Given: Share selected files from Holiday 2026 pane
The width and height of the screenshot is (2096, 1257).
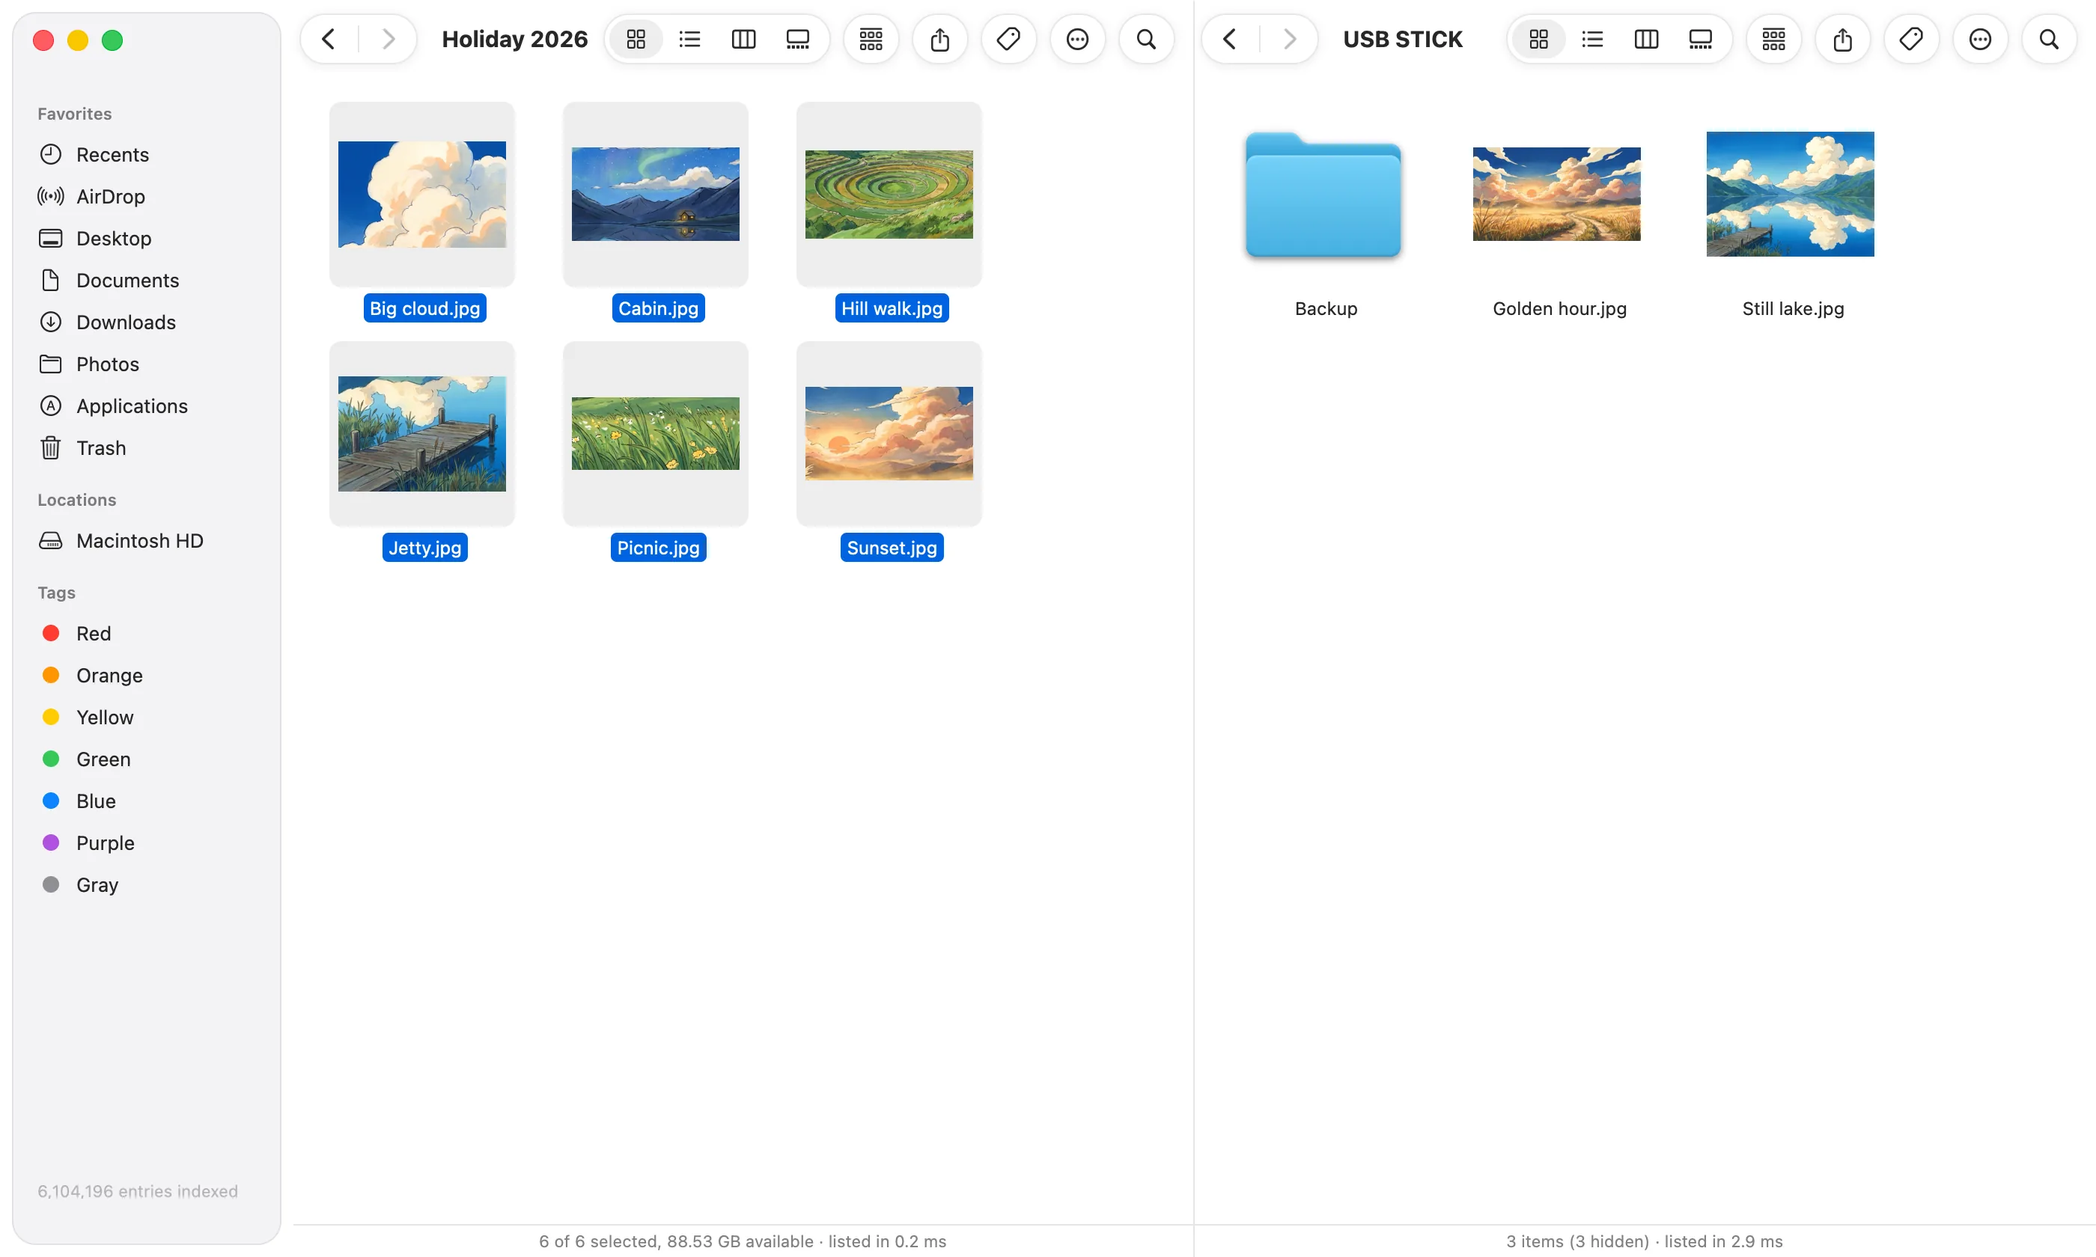Looking at the screenshot, I should pyautogui.click(x=939, y=39).
